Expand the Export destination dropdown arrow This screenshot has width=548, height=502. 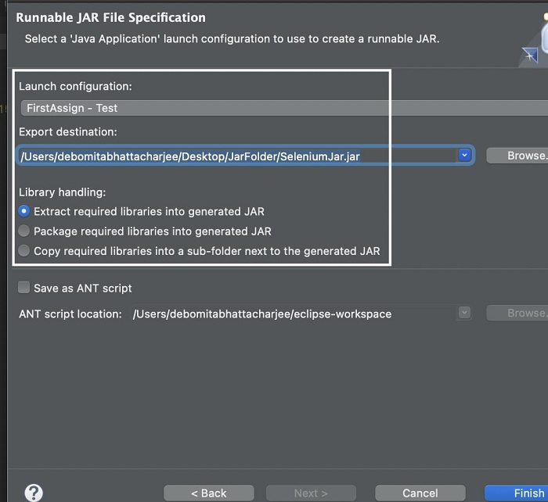click(464, 156)
